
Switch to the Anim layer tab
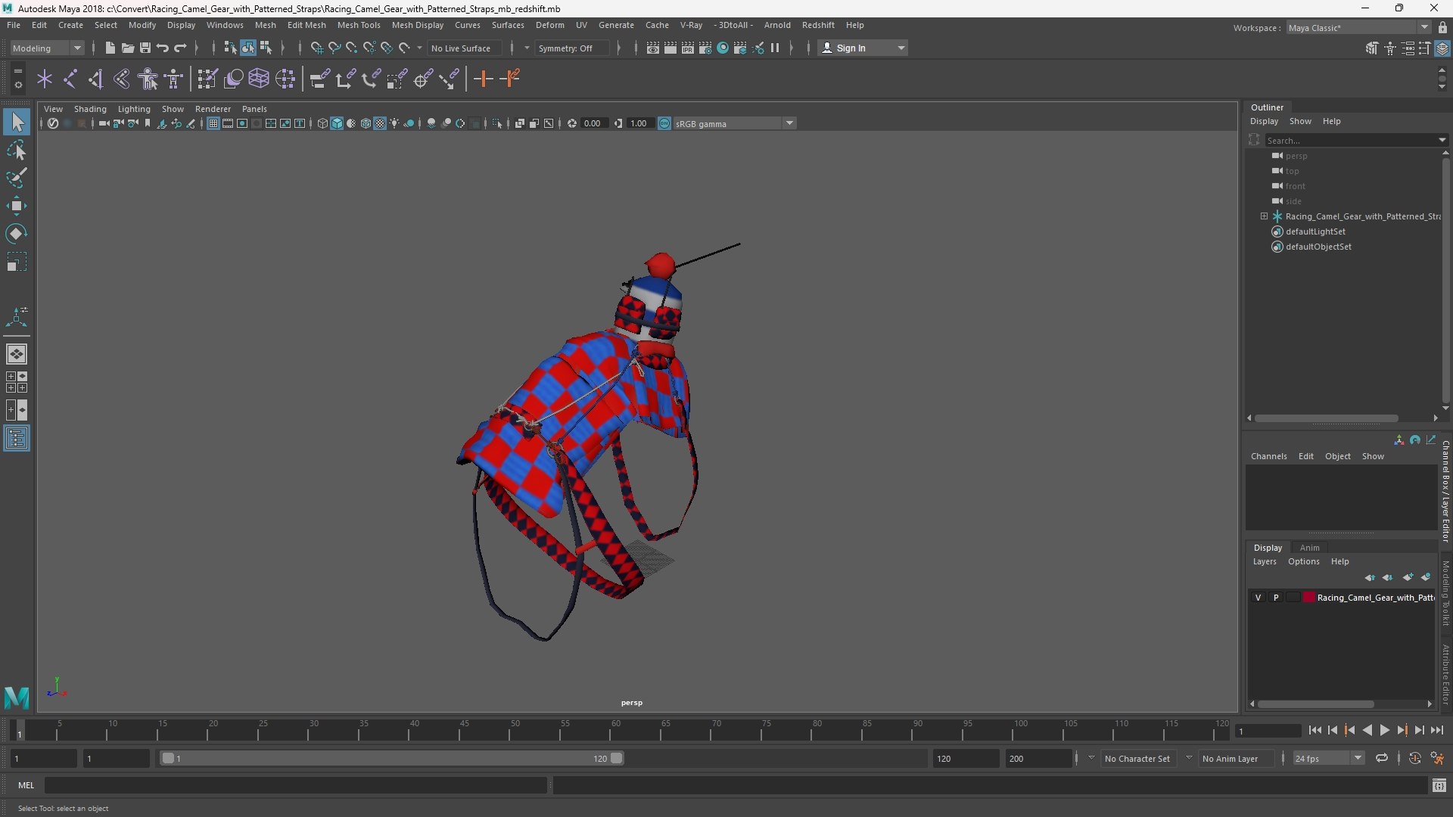coord(1309,548)
